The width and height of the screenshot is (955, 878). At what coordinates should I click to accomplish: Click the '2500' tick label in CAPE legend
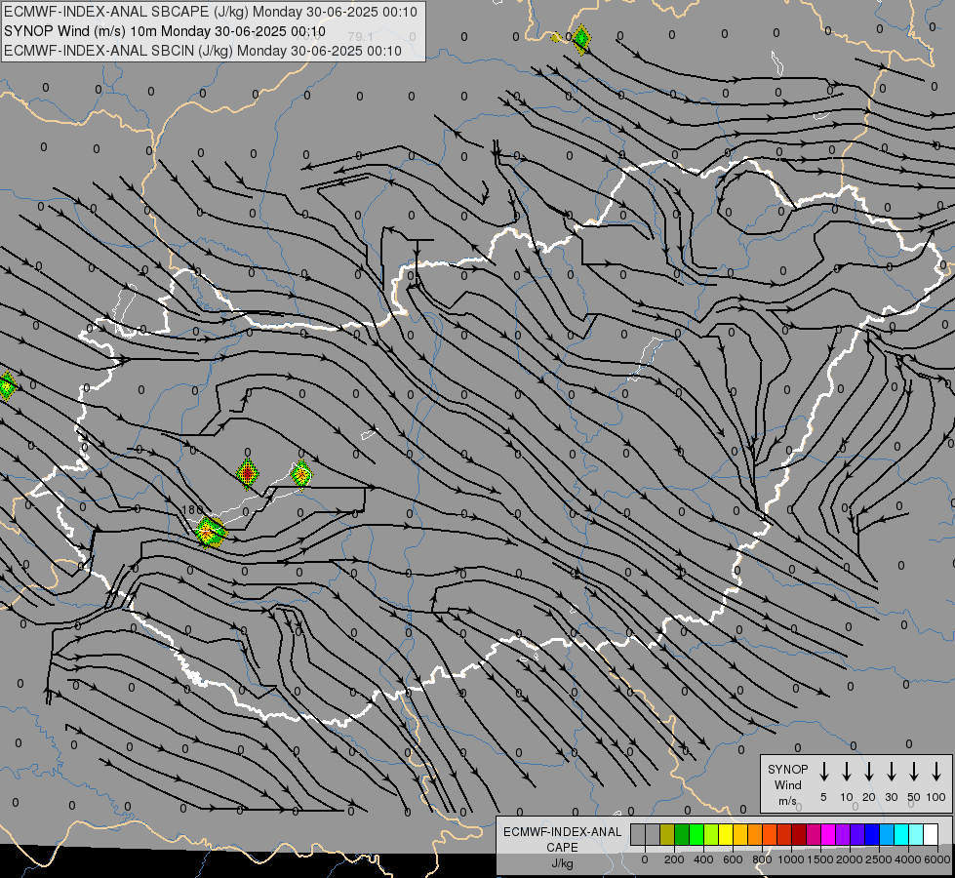(x=878, y=859)
